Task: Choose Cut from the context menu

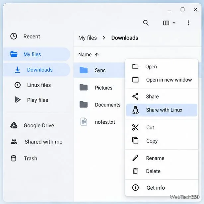Action: tap(162, 127)
